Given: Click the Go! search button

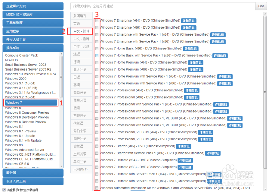Looking at the screenshot, I should [x=261, y=6].
